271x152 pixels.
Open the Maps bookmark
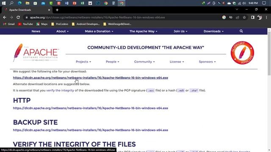tap(42, 24)
